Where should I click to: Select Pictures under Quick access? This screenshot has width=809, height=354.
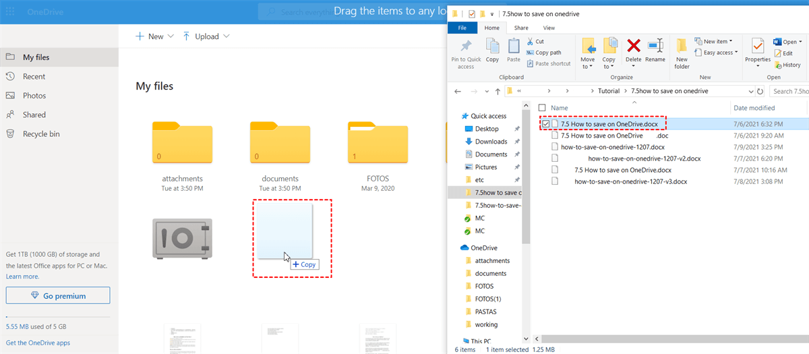(x=486, y=167)
